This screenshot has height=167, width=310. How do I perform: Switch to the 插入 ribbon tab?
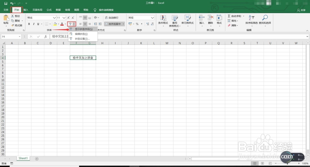[26, 10]
